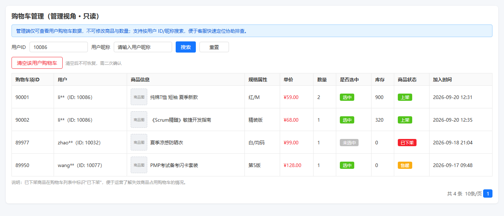Click stock value 320
This screenshot has height=216, width=504.
tap(379, 120)
